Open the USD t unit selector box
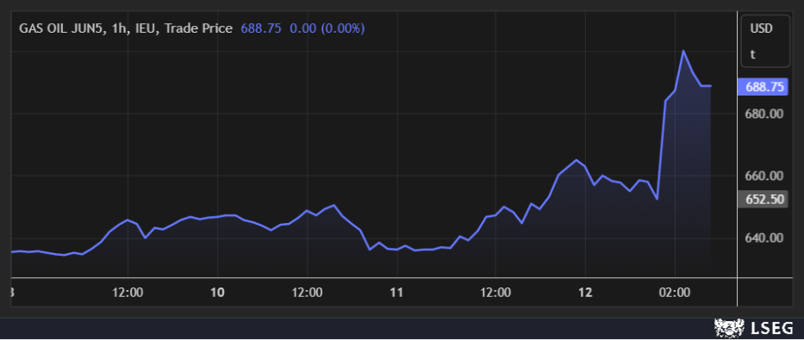This screenshot has height=340, width=804. pos(765,41)
